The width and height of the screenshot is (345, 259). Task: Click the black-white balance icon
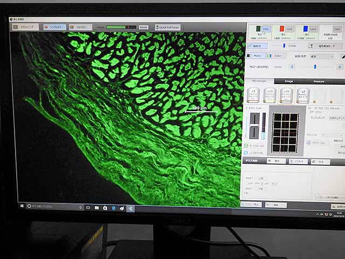pos(343,57)
